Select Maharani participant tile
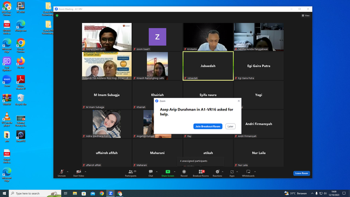350x197 pixels. pos(157,153)
